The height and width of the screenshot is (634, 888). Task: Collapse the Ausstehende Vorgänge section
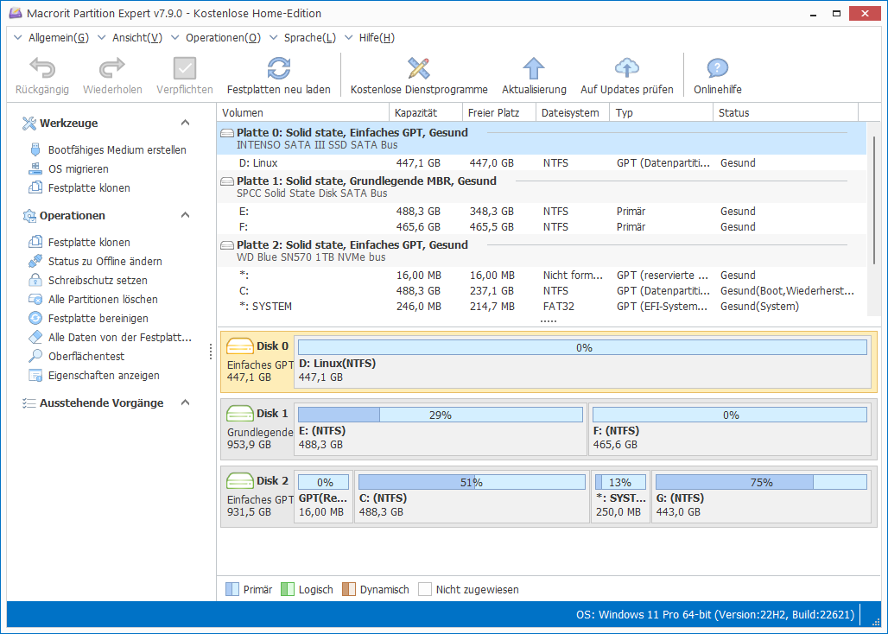click(x=185, y=403)
